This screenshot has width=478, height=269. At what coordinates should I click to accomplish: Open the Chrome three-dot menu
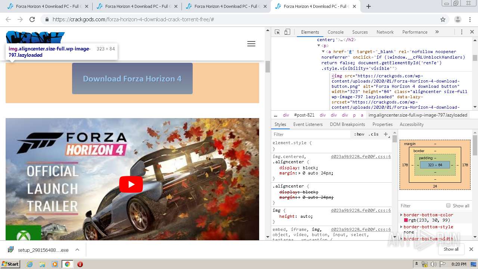(469, 19)
